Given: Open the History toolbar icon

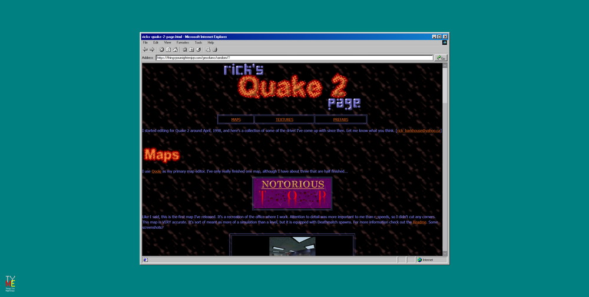Looking at the screenshot, I should 198,49.
